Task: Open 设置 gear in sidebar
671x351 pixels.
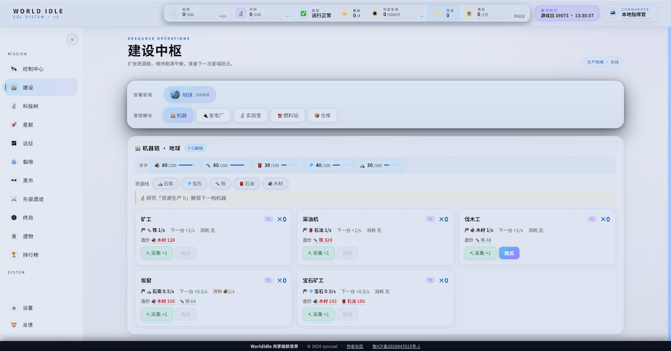Action: [x=41, y=308]
